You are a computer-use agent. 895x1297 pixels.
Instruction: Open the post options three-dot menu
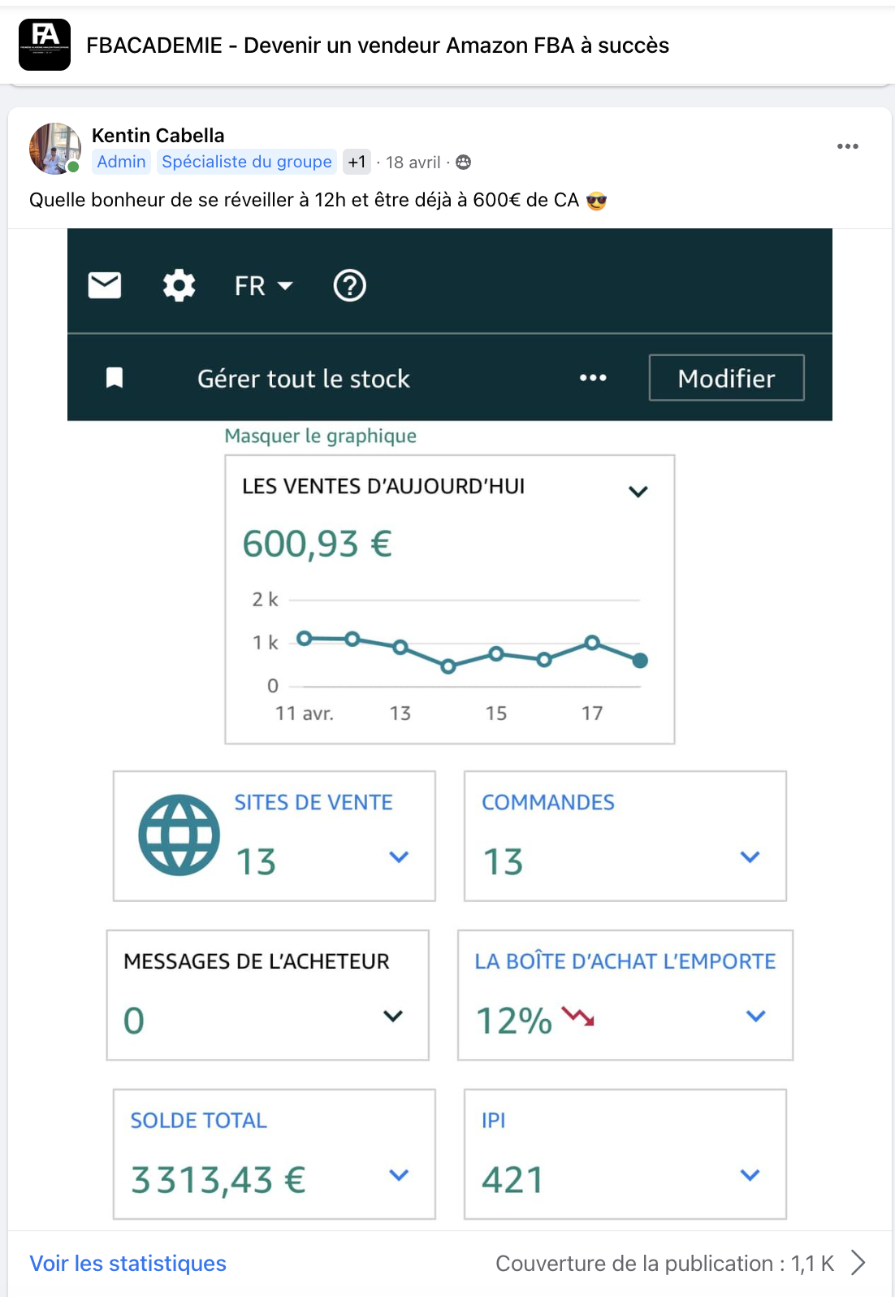[x=847, y=146]
